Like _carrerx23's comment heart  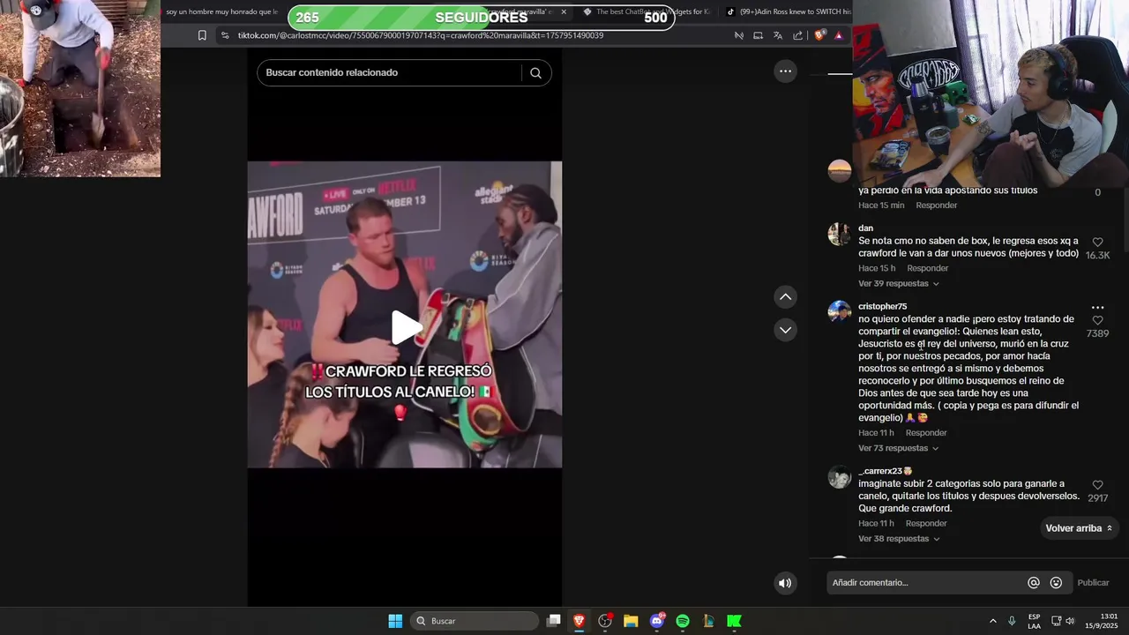[x=1097, y=485]
